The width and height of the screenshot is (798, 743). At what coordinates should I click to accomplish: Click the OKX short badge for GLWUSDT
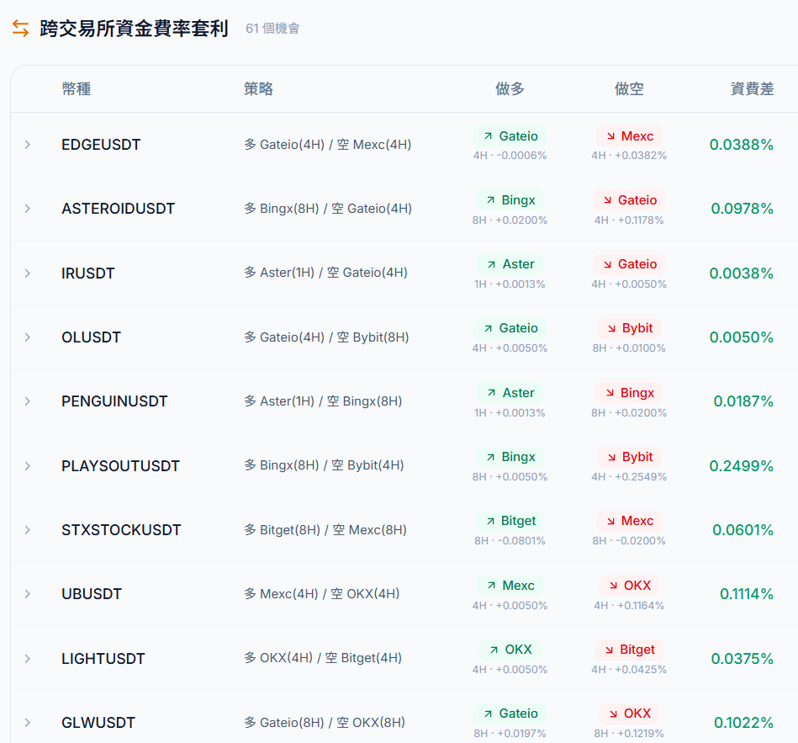tap(629, 714)
